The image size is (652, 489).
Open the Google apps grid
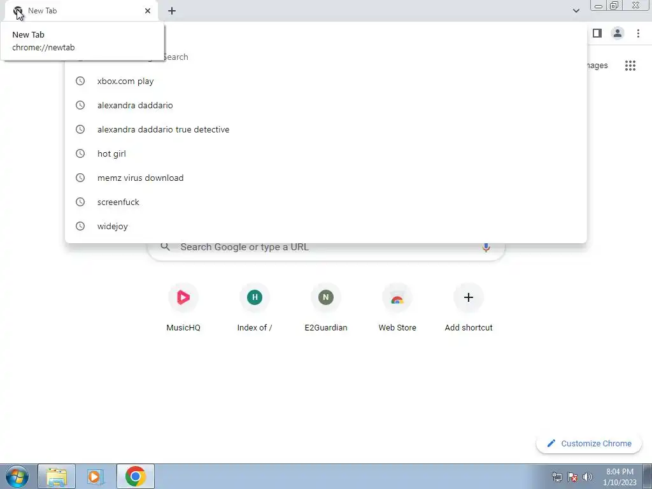630,66
